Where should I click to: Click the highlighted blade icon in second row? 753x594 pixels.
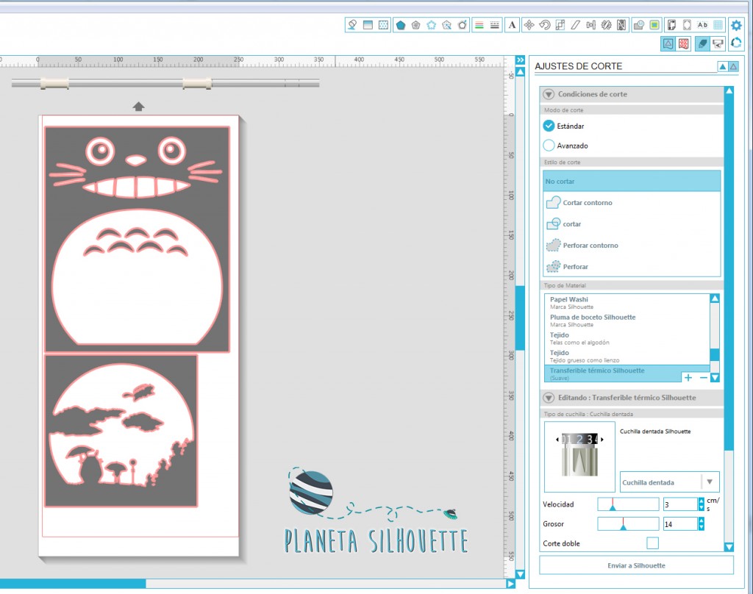point(702,44)
